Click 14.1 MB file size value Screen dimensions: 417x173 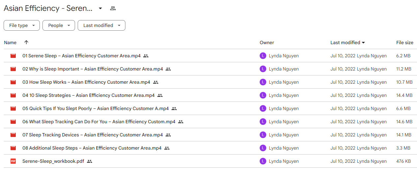404,135
